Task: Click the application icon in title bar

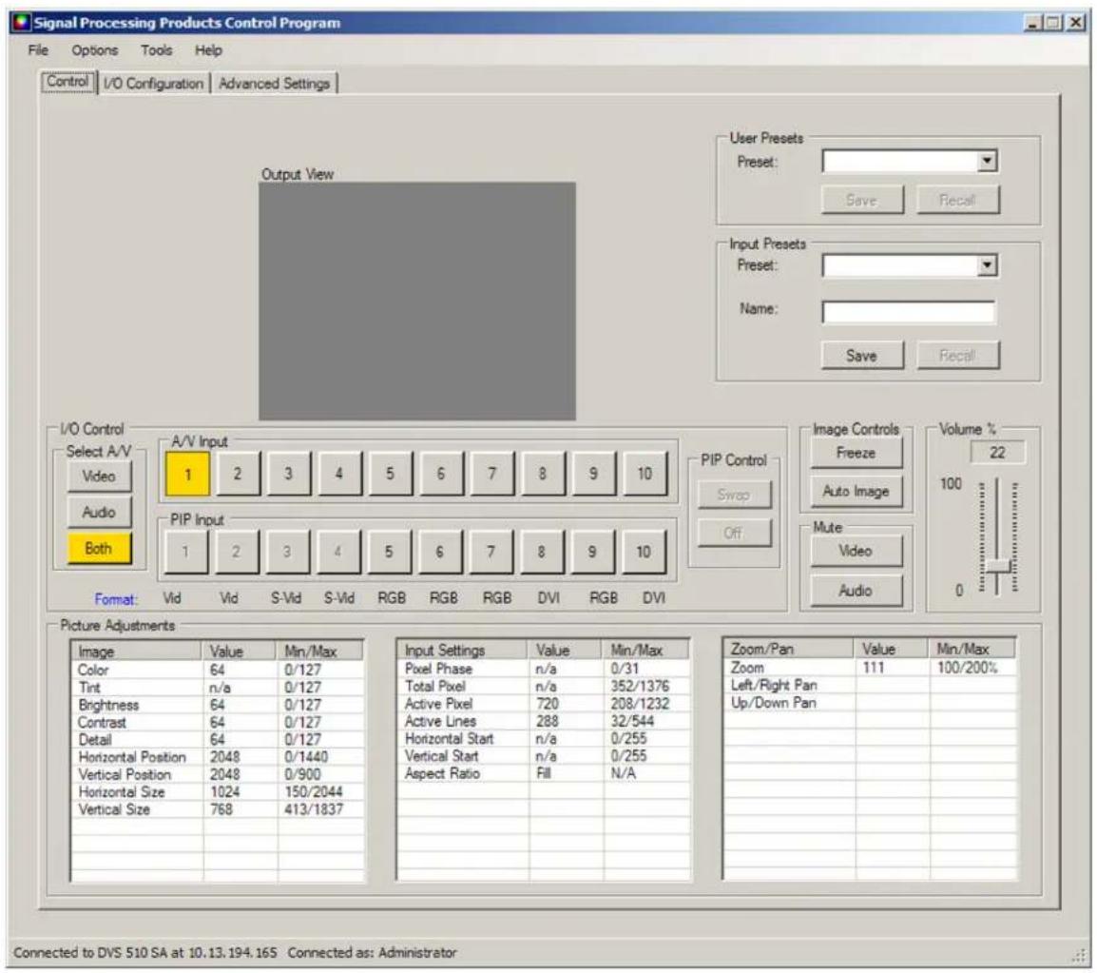Action: point(22,23)
